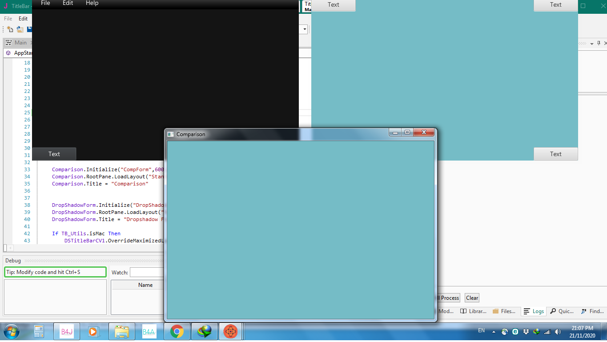The image size is (607, 342).
Task: Click the new file icon in the B4J toolbar
Action: [10, 29]
